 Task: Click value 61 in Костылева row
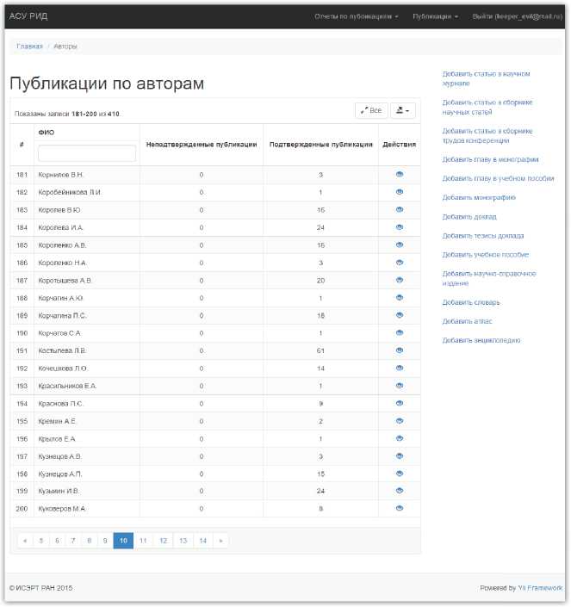tap(320, 350)
